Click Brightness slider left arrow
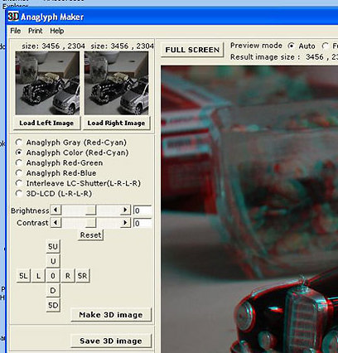The width and height of the screenshot is (338, 353). click(56, 210)
